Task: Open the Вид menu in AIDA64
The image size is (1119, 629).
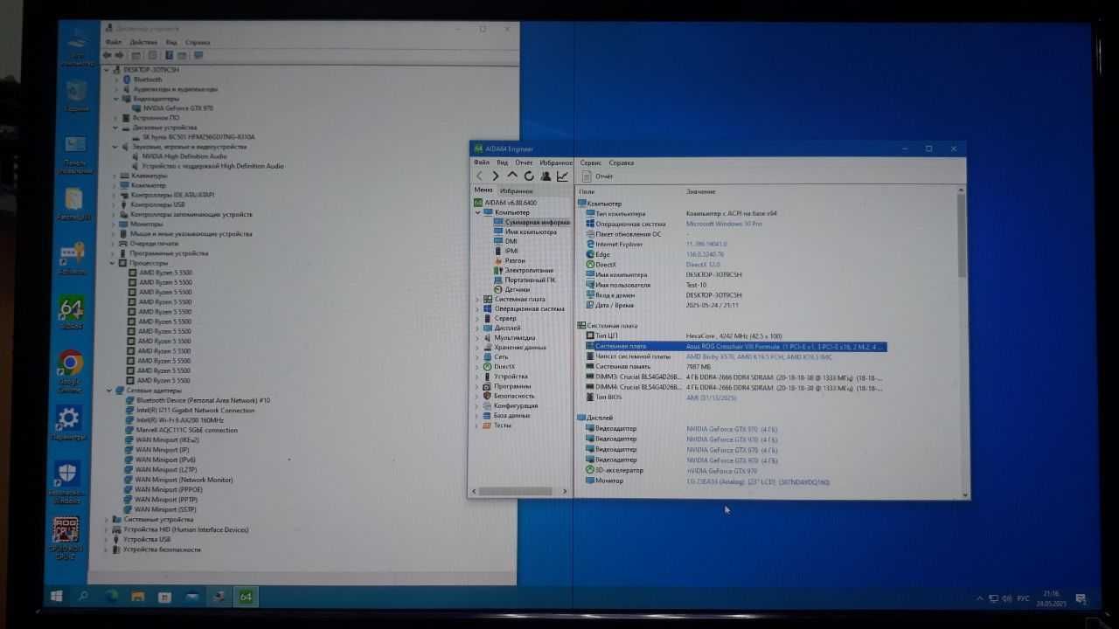Action: 502,162
